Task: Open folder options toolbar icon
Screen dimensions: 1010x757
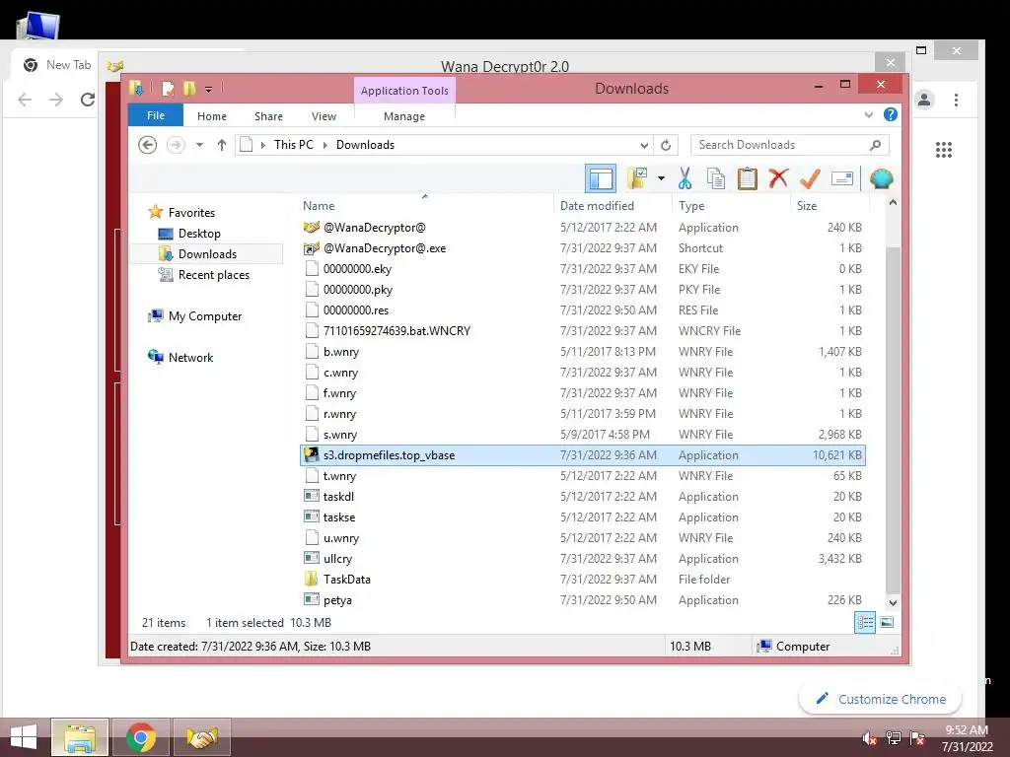Action: coord(637,178)
